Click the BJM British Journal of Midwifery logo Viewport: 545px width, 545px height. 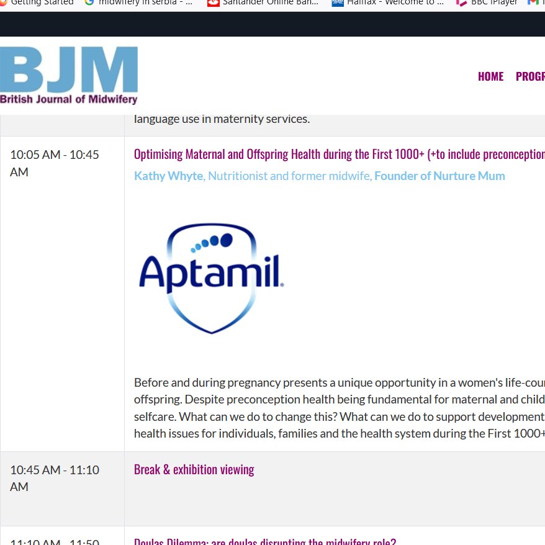69,76
